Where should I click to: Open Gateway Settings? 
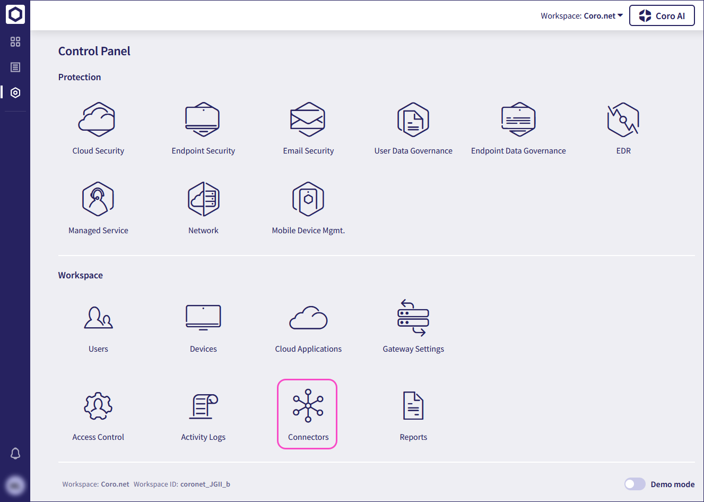(413, 318)
